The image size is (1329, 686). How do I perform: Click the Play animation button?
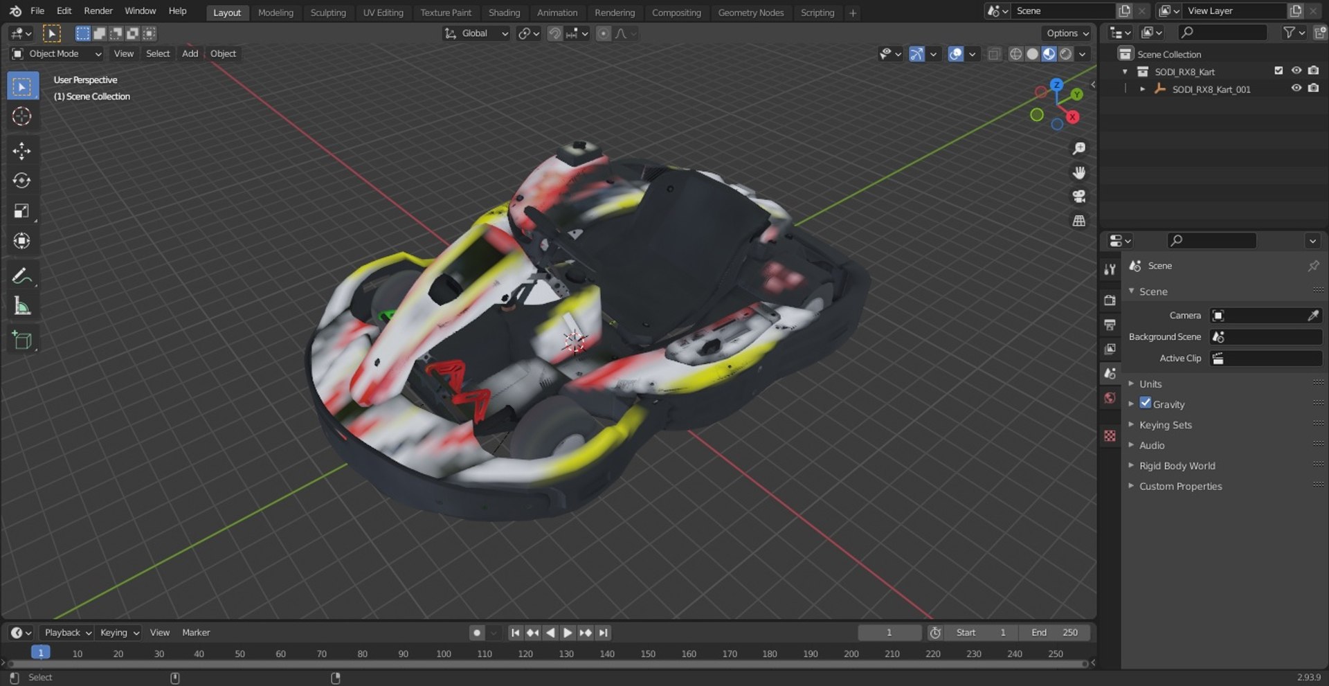568,633
